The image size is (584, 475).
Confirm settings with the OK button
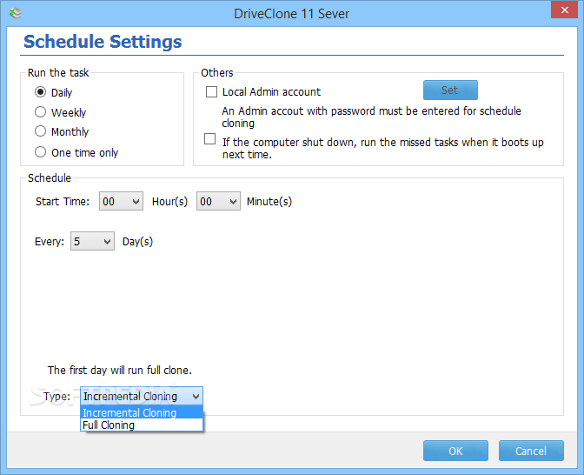coord(455,451)
